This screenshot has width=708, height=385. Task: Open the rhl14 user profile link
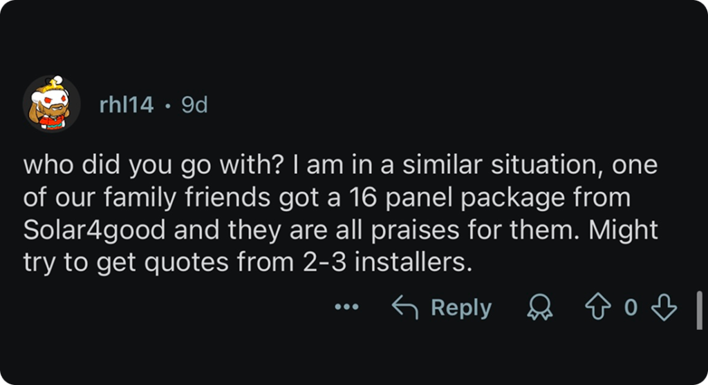(x=127, y=106)
